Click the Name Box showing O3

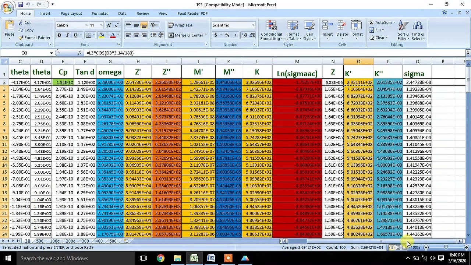tap(25, 53)
